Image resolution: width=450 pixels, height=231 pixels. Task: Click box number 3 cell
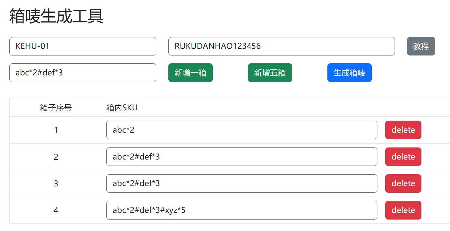[x=56, y=183]
